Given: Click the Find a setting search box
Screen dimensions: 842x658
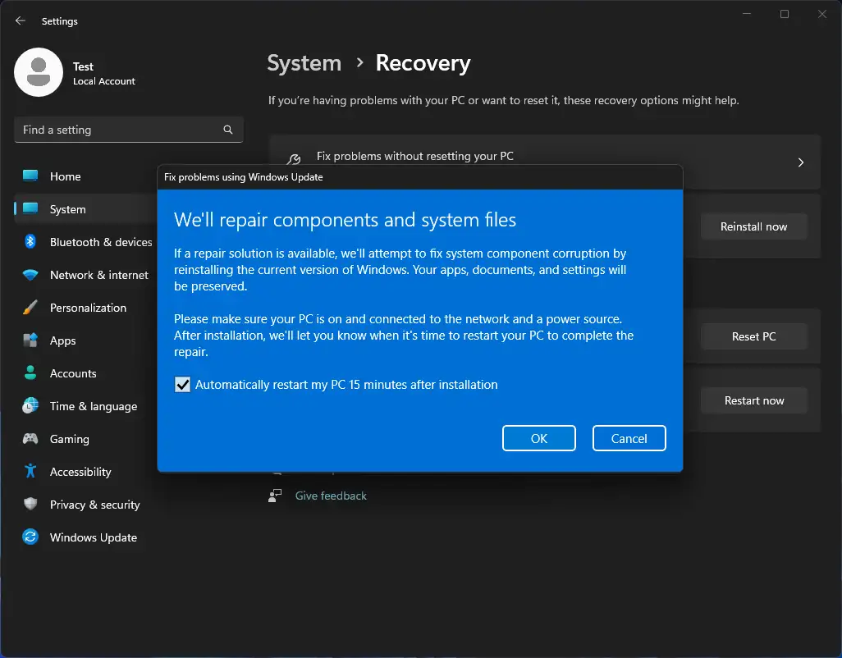Looking at the screenshot, I should (128, 130).
